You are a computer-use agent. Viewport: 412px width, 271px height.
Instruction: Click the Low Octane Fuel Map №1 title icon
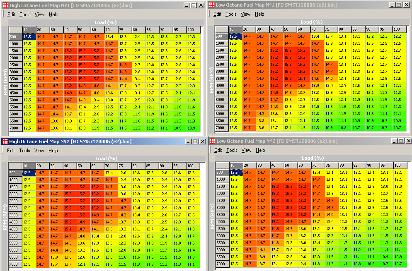click(x=211, y=5)
